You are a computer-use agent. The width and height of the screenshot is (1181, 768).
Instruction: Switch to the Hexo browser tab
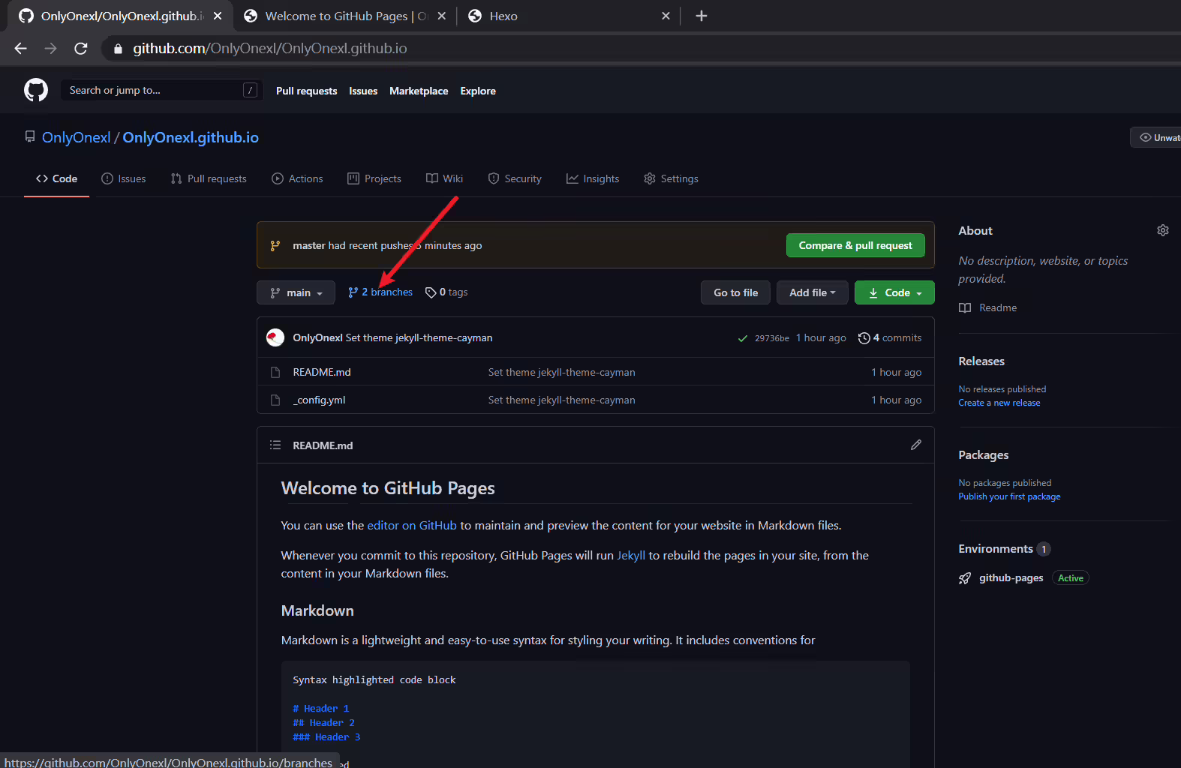coord(503,16)
